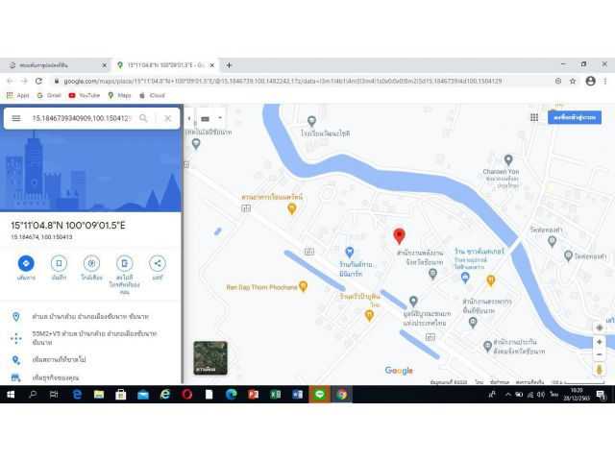Image resolution: width=615 pixels, height=461 pixels.
Task: Zoom out with the map minus button
Action: point(600,354)
